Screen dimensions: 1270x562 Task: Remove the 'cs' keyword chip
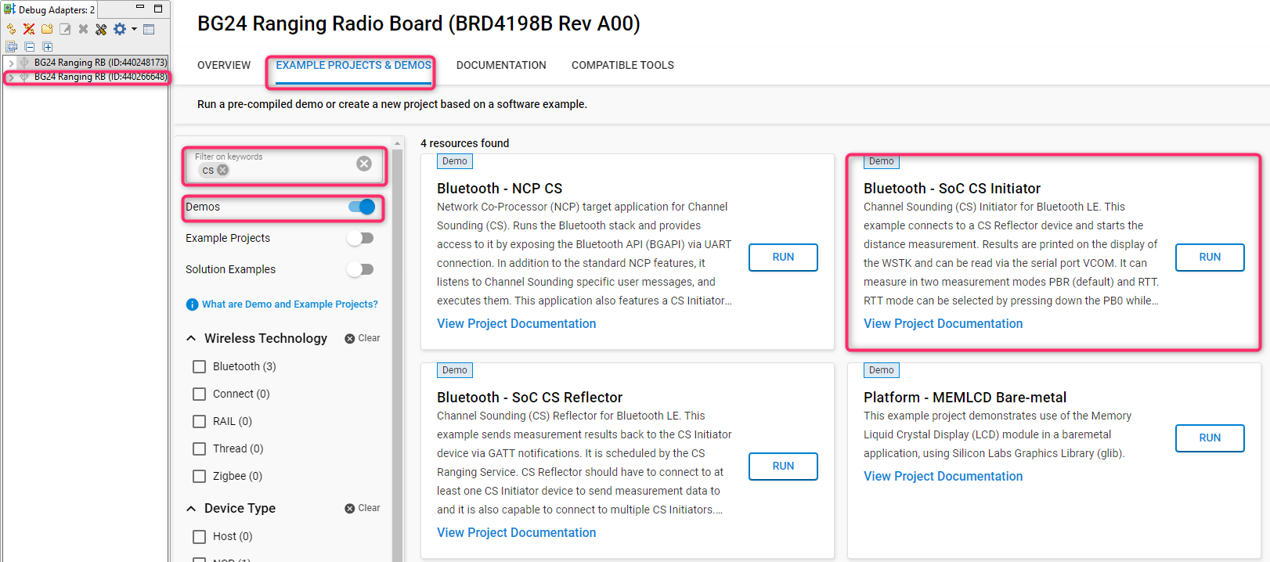[x=223, y=170]
